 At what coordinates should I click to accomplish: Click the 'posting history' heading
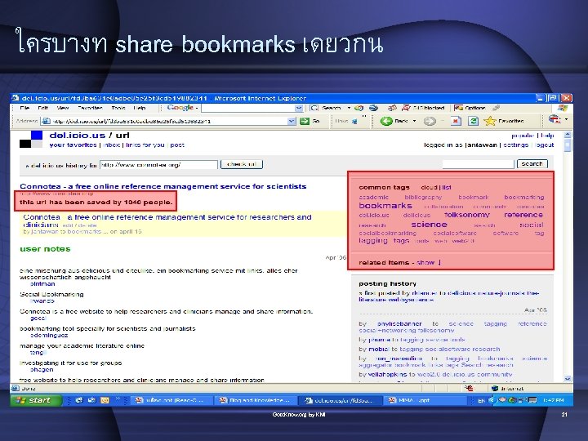pos(387,283)
